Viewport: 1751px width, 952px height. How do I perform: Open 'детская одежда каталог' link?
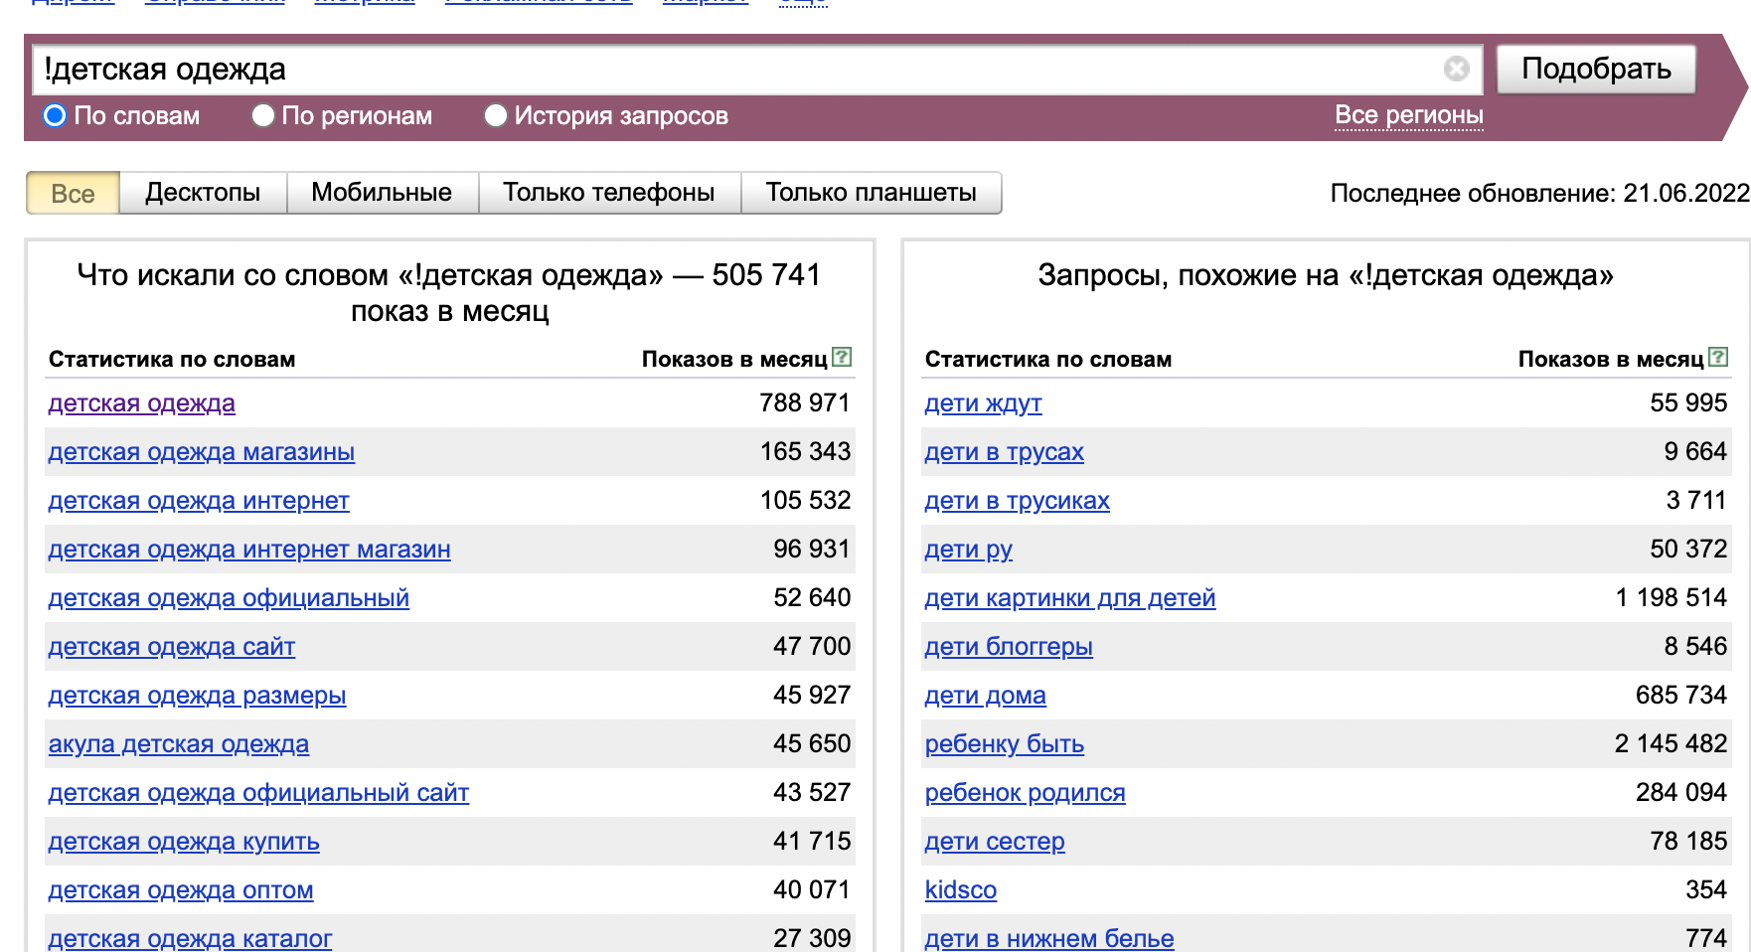[190, 938]
